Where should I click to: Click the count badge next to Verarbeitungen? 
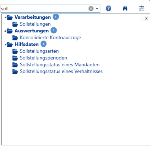click(56, 17)
